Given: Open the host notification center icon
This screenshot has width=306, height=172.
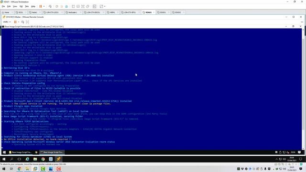Looking at the screenshot, I should [301, 169].
